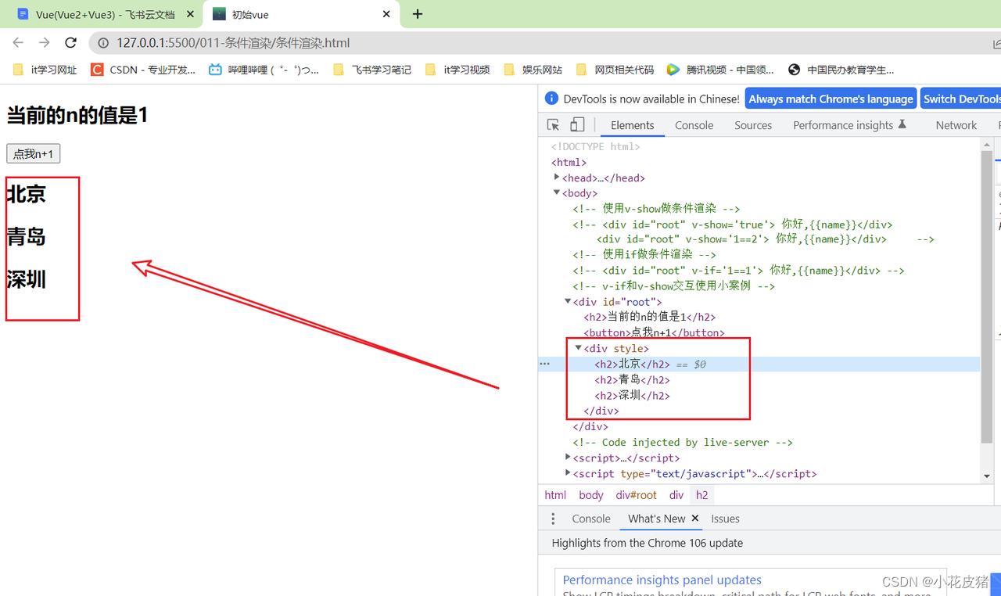Open the Network panel tab
Image resolution: width=1001 pixels, height=596 pixels.
point(956,125)
